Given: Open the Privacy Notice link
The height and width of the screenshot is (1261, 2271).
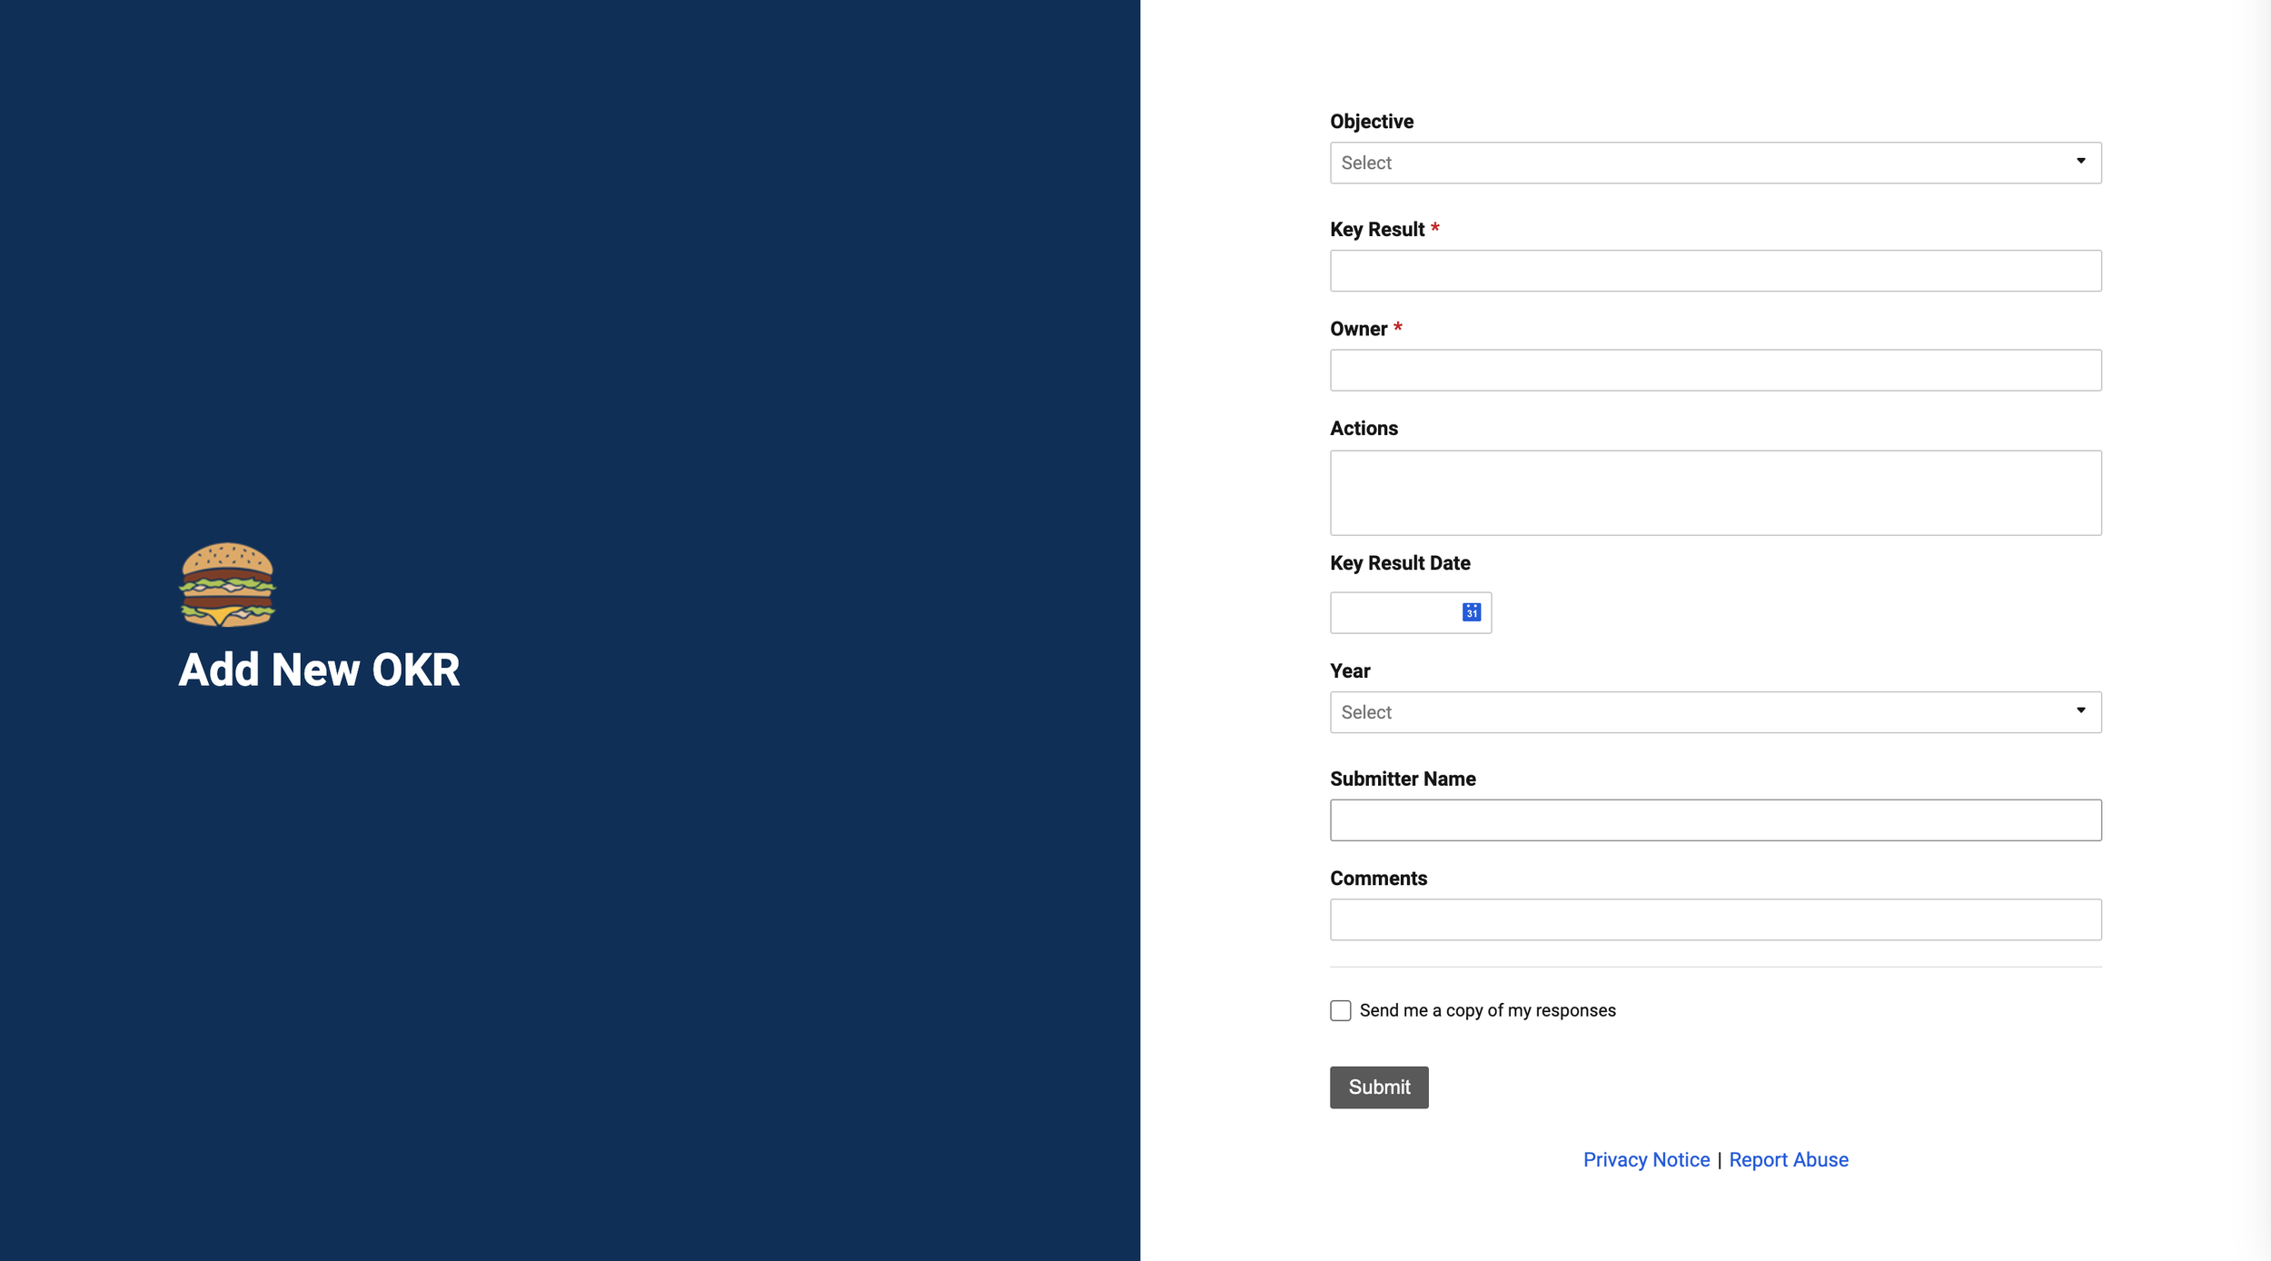Looking at the screenshot, I should (1645, 1159).
